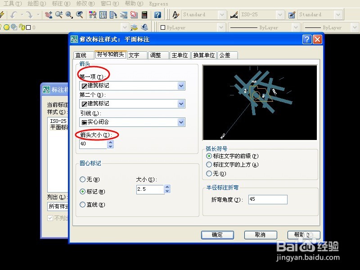Viewport: 360px width, 270px height.
Task: Select 直线 radio under 圆心标记
Action: point(82,204)
